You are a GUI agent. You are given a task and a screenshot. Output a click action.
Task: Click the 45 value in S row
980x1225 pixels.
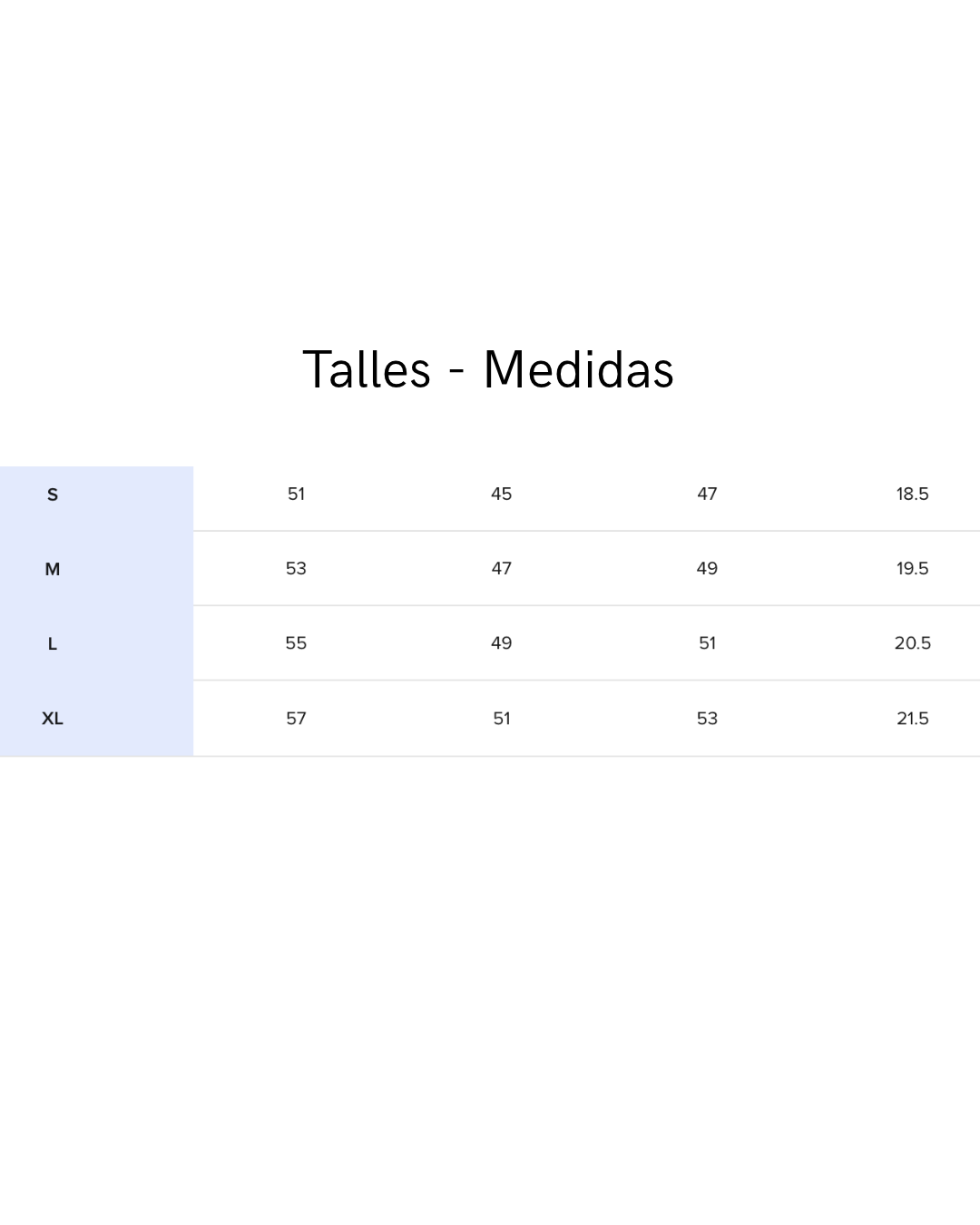click(501, 494)
